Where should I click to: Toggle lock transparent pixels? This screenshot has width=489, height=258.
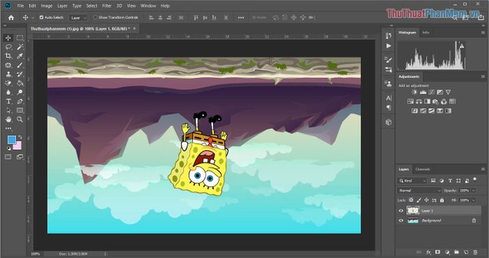pyautogui.click(x=411, y=200)
